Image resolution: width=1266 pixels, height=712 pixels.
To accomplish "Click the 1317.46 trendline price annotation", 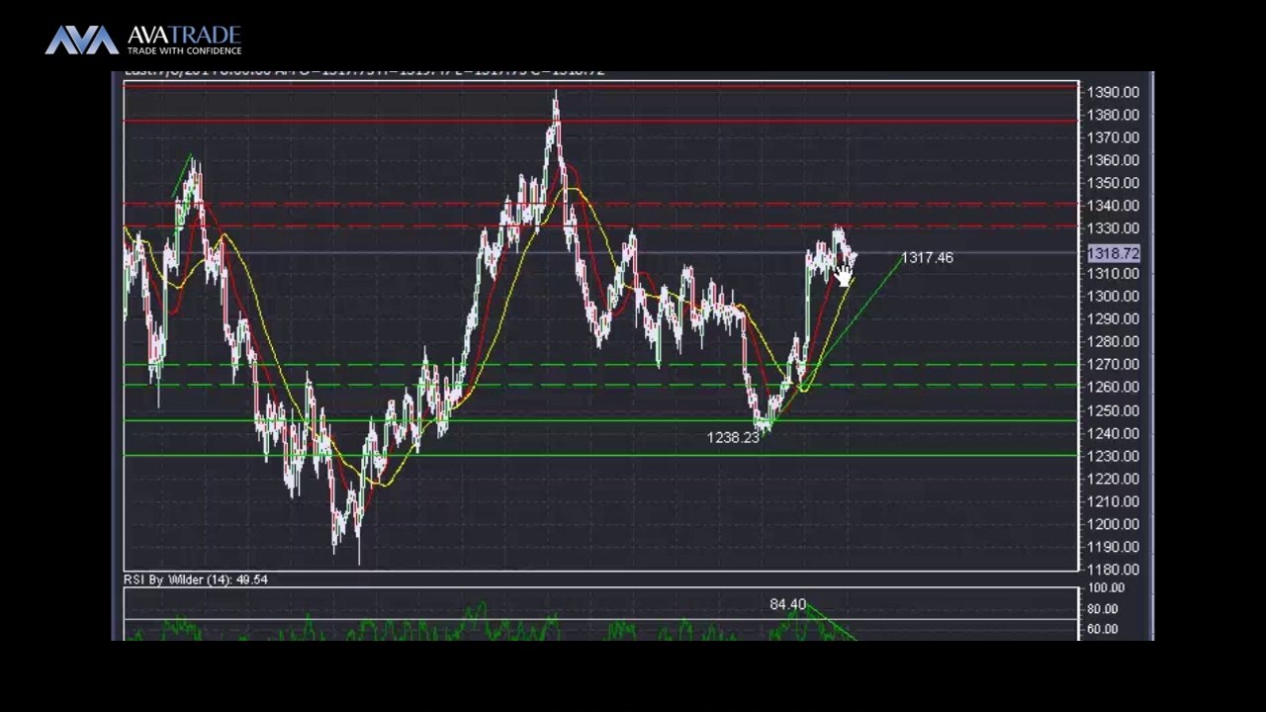I will point(928,258).
